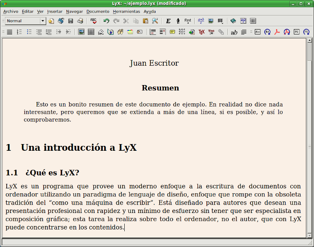
Task: Insert TeX code with the TeX icon
Action: (x=201, y=32)
